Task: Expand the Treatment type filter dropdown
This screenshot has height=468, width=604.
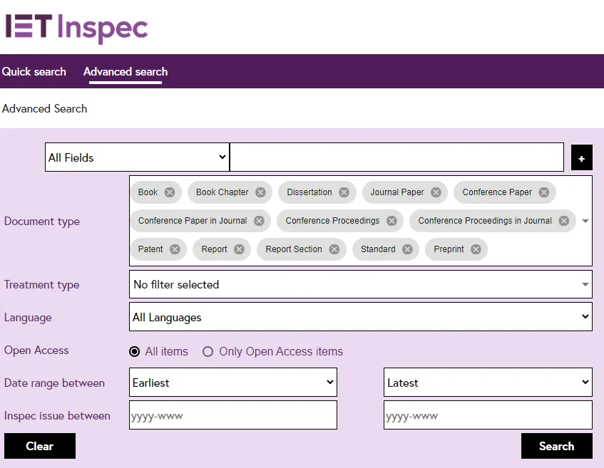Action: (360, 284)
